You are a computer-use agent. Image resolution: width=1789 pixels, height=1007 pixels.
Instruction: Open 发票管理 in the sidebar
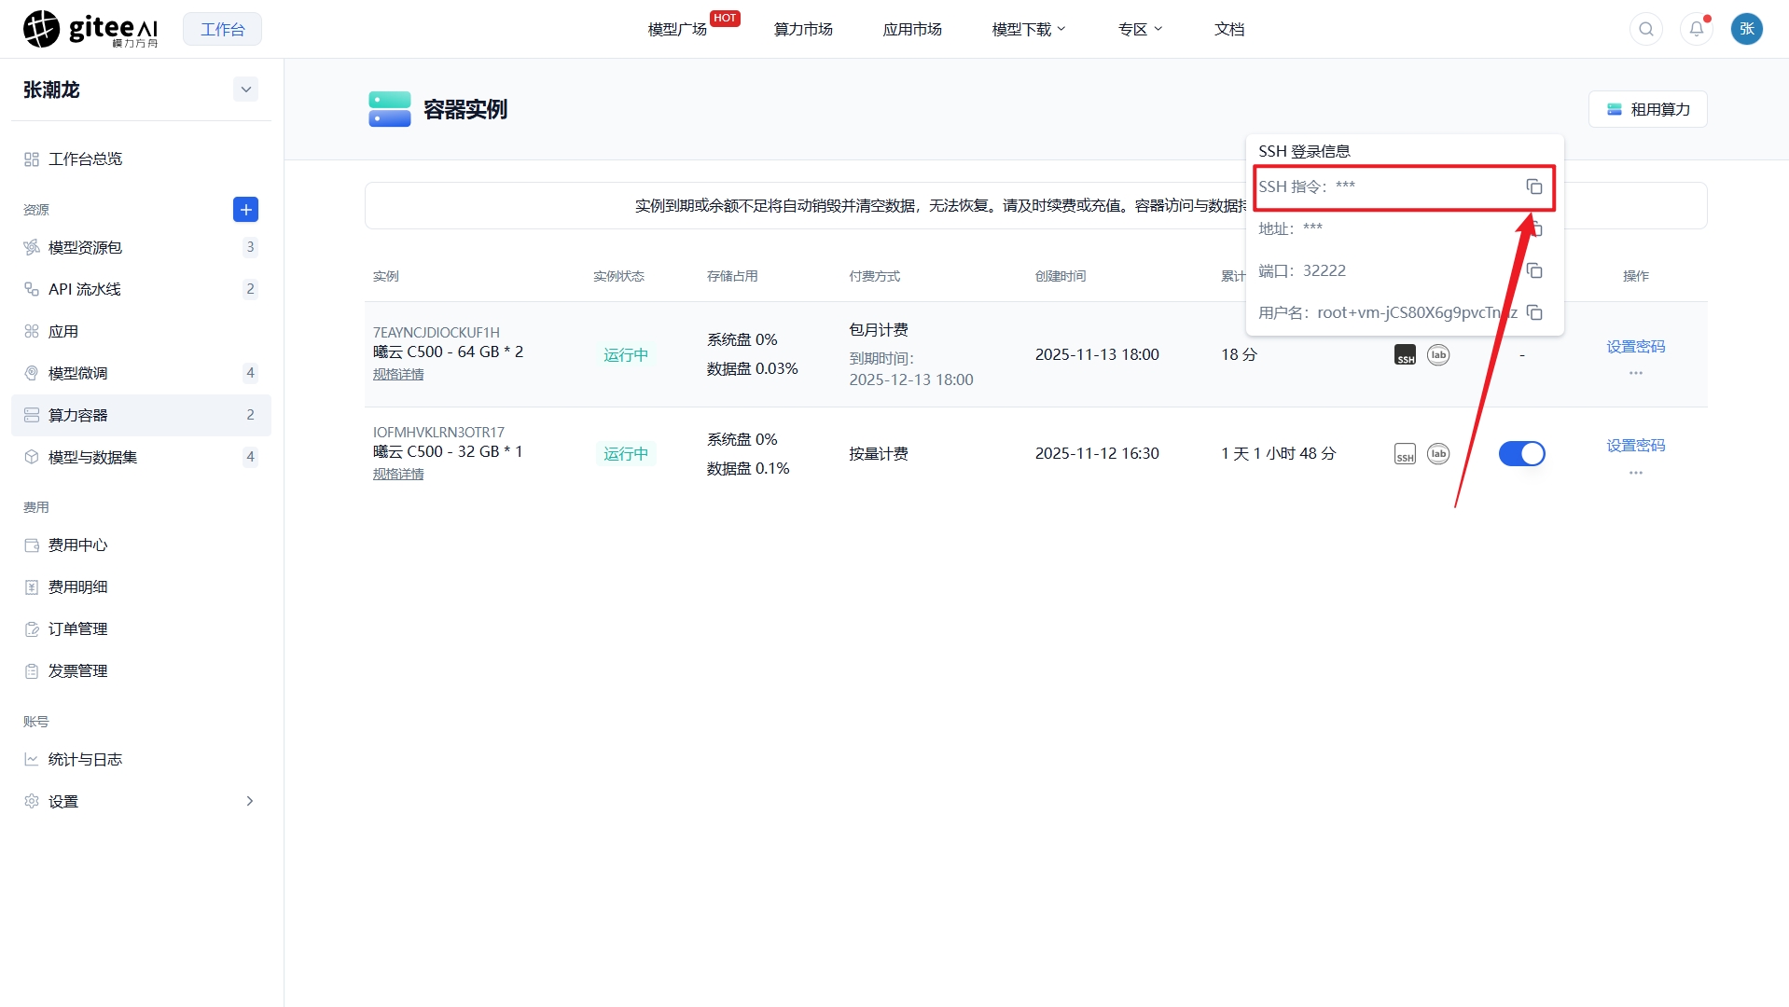[x=141, y=670]
